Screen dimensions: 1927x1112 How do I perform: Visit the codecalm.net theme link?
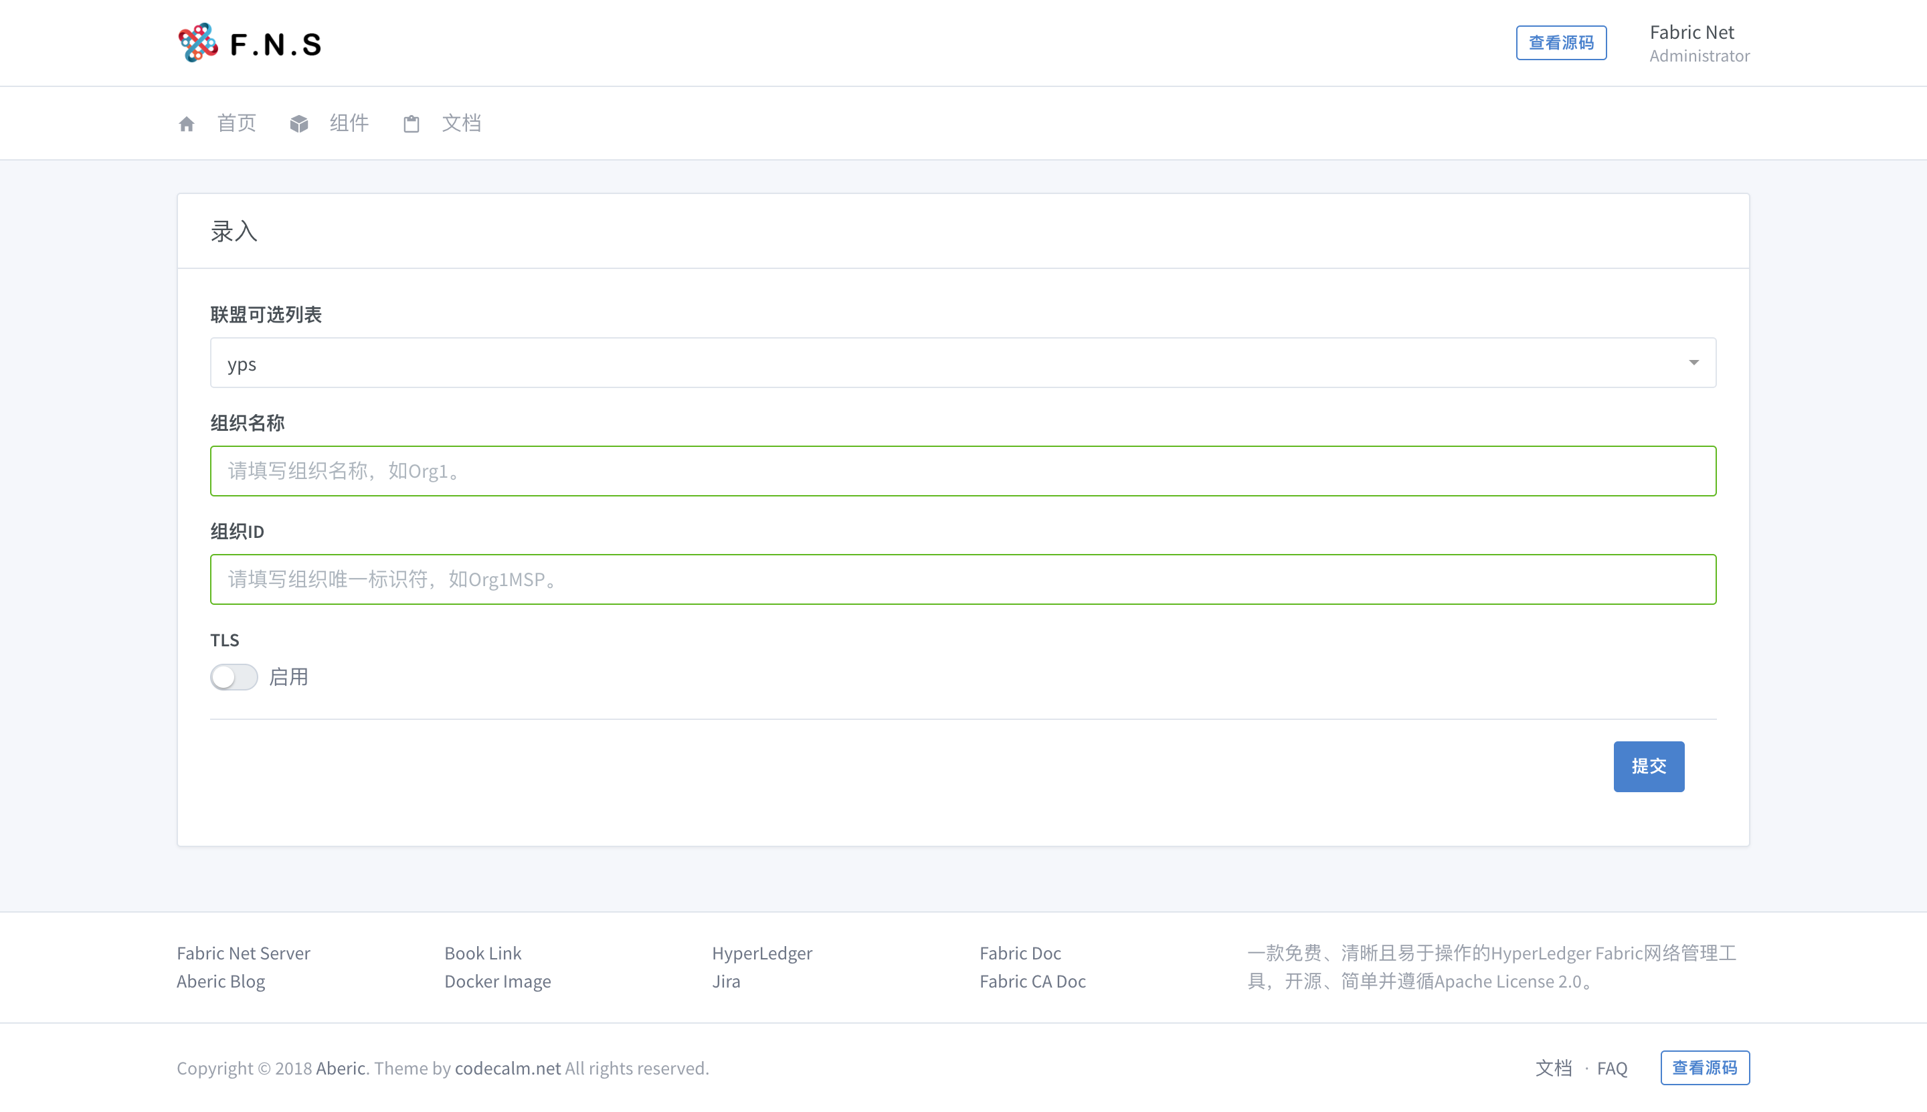point(507,1068)
